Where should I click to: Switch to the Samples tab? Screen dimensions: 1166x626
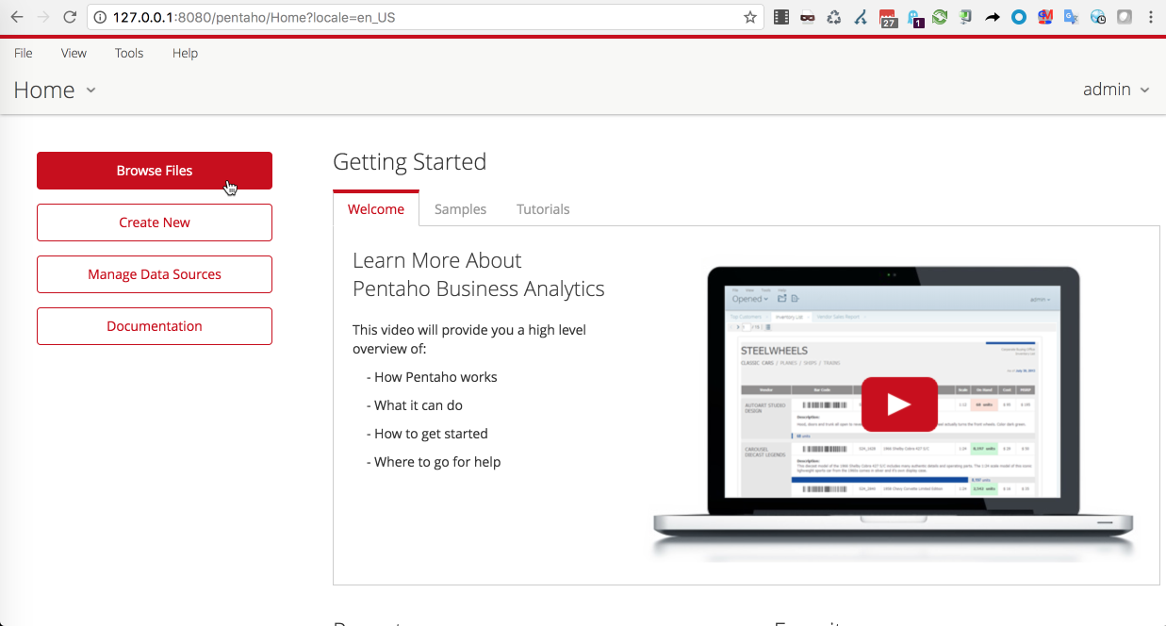point(460,208)
